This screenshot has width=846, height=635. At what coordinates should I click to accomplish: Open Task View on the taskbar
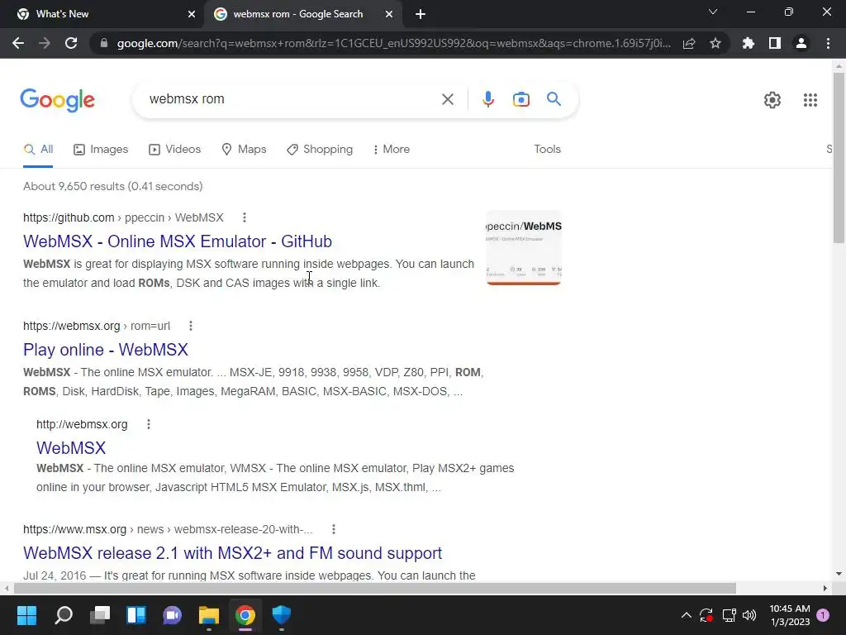click(x=100, y=615)
